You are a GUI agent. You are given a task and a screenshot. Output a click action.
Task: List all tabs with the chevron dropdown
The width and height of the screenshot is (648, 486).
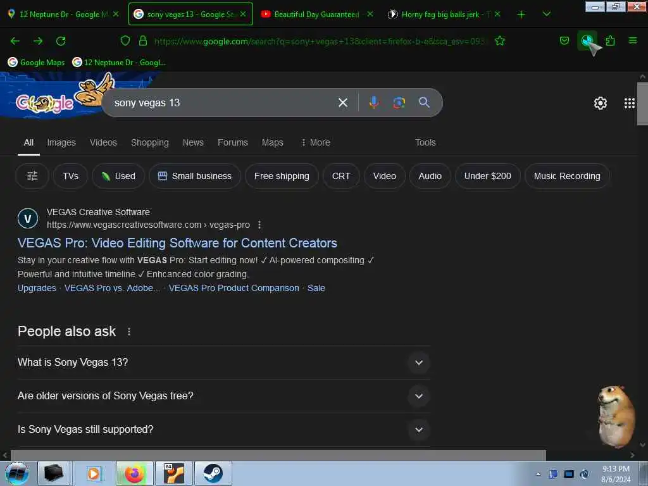(x=546, y=15)
